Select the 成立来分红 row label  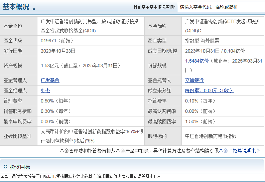coord(159,91)
